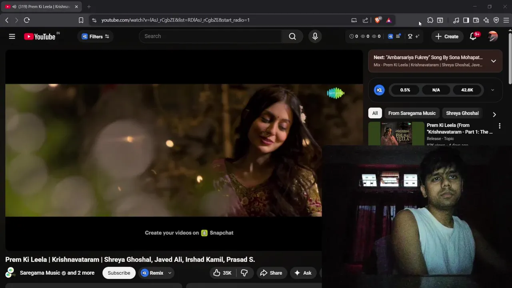512x288 pixels.
Task: Open Brave Rewards triangle icon
Action: tap(389, 20)
